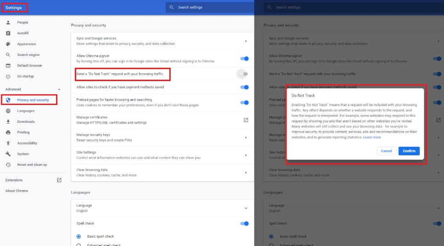The width and height of the screenshot is (444, 246).
Task: Select Basic spell check radio in left panel
Action: coord(79,236)
